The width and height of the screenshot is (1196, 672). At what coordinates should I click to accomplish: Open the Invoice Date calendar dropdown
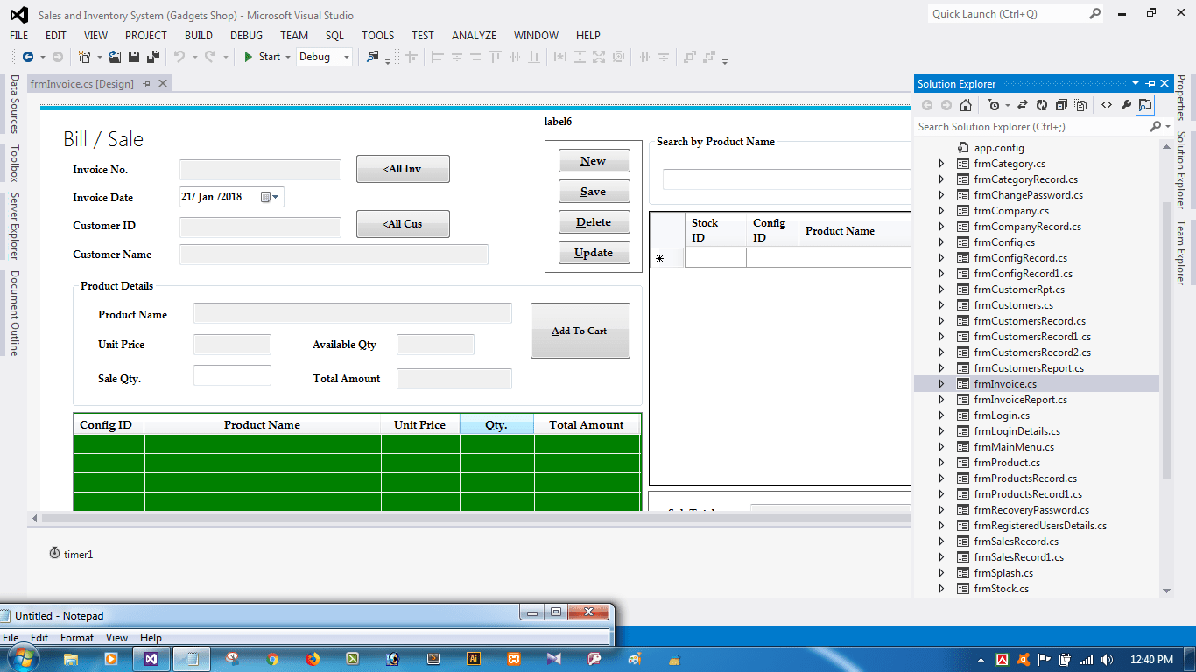[x=276, y=197]
